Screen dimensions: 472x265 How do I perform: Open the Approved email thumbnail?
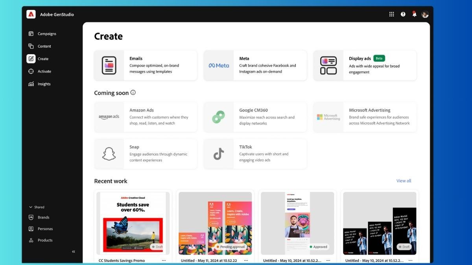point(297,223)
